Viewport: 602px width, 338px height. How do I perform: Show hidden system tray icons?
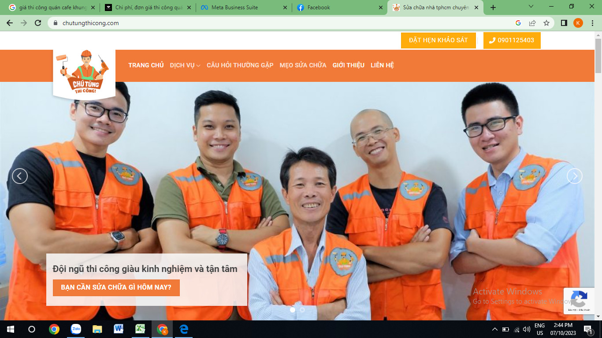(x=494, y=329)
